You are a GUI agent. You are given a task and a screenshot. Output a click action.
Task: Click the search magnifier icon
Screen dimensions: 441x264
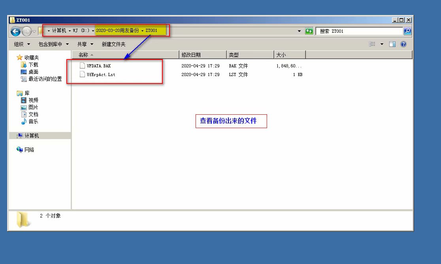click(x=407, y=31)
